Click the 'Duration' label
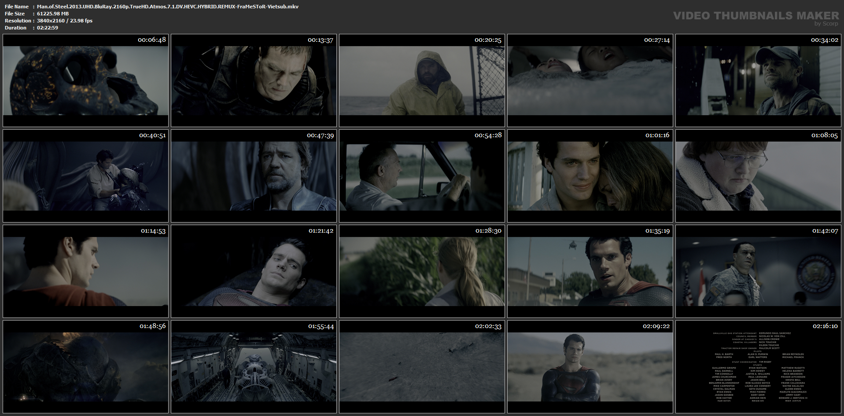Viewport: 844px width, 416px height. click(15, 28)
